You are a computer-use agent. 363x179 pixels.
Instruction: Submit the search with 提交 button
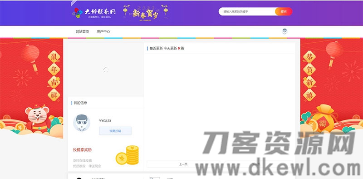[x=284, y=11]
